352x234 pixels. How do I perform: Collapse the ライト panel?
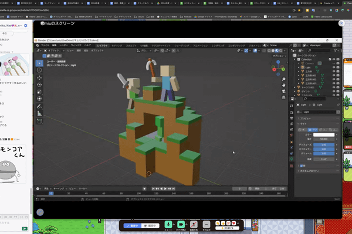click(319, 124)
